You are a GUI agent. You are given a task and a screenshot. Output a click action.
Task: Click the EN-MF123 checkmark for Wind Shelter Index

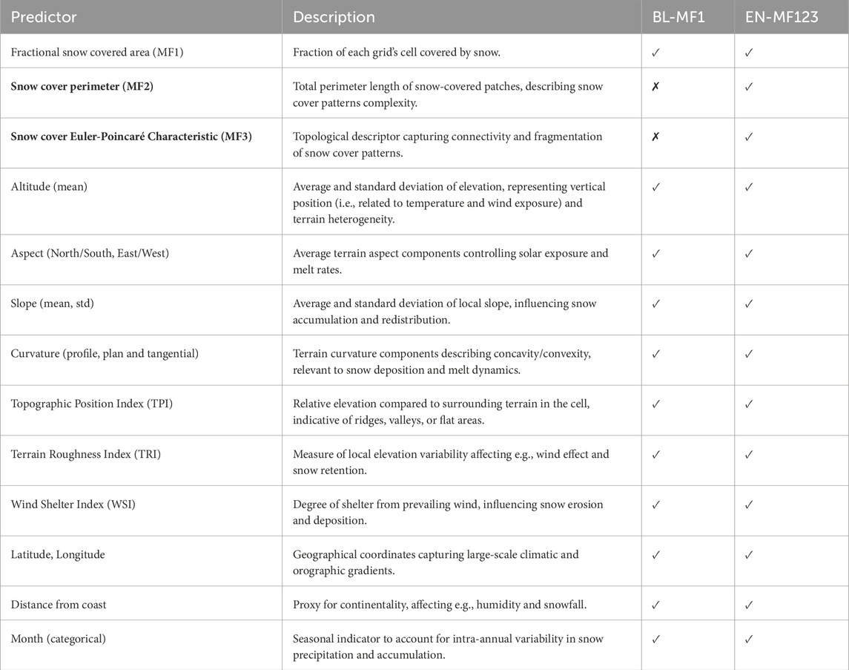(749, 505)
